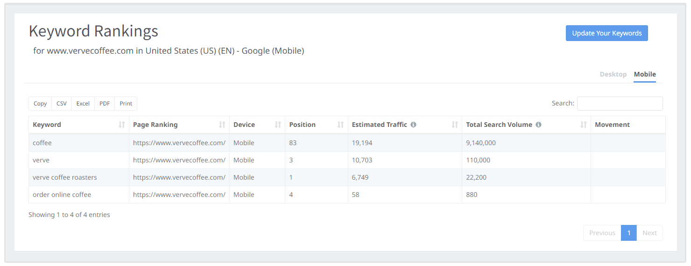Open page URL in verve coffee roasters row

pos(179,177)
